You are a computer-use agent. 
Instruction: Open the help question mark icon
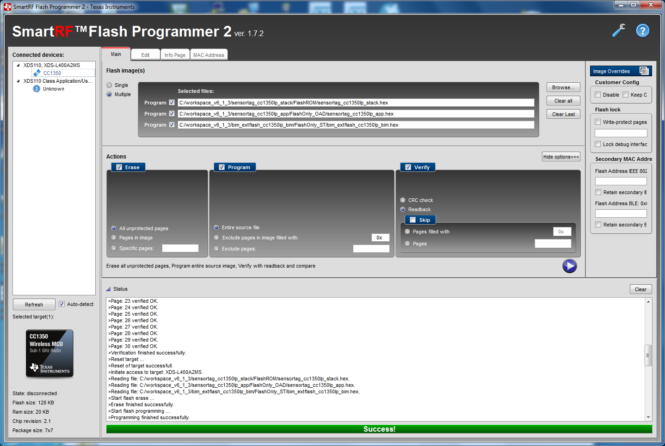pyautogui.click(x=642, y=31)
